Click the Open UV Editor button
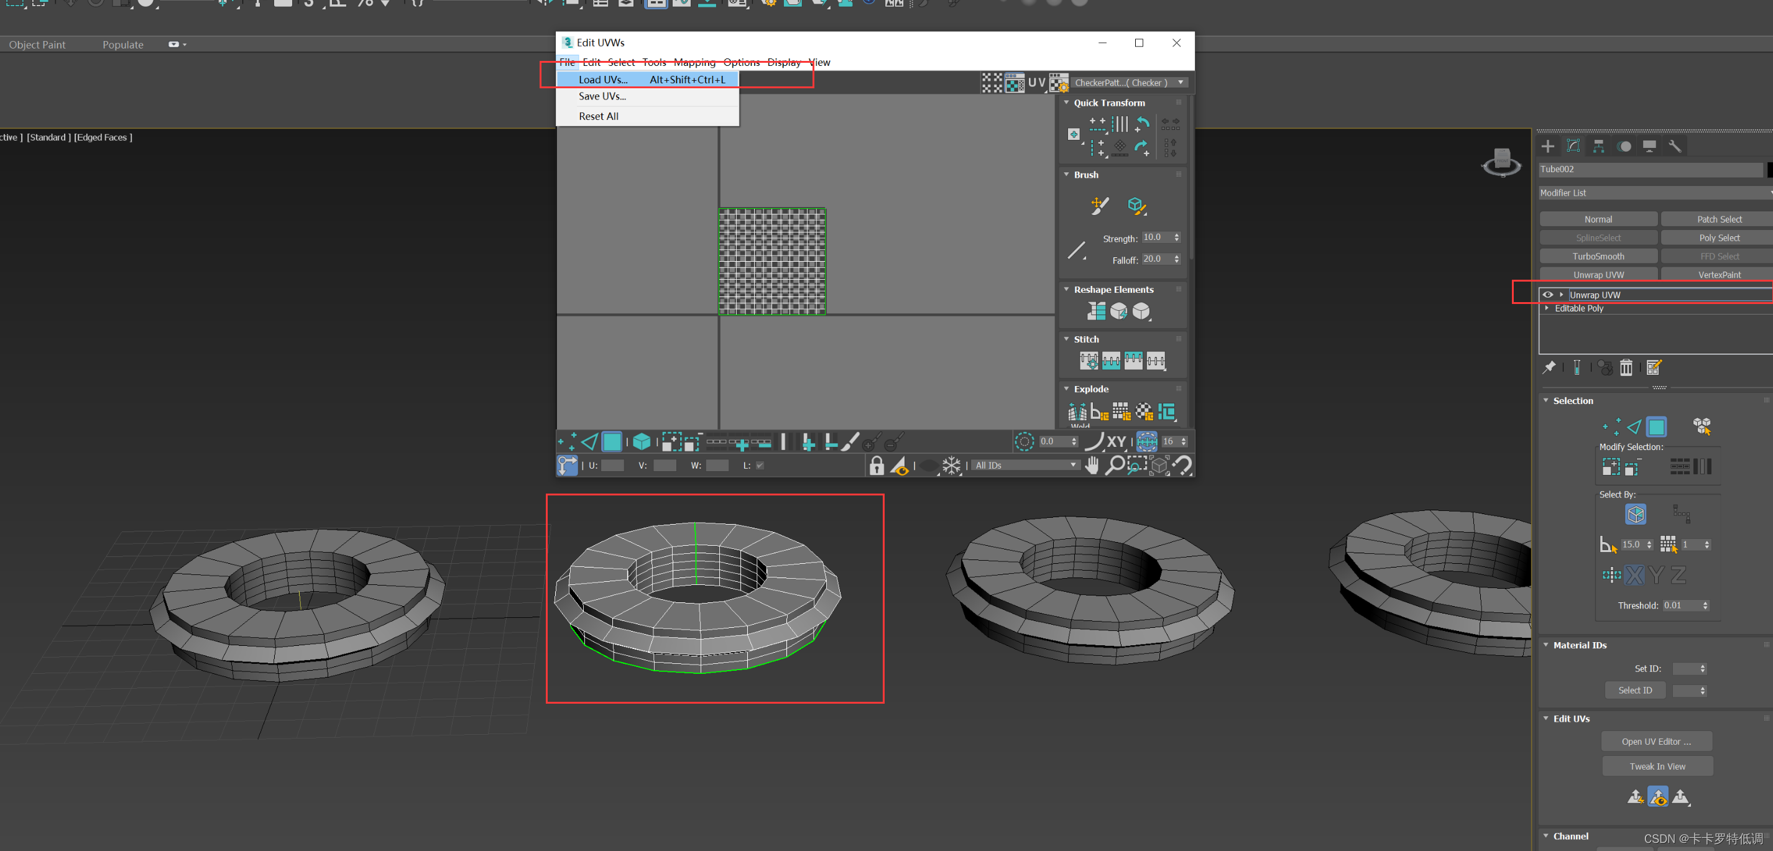This screenshot has height=851, width=1773. [x=1656, y=742]
